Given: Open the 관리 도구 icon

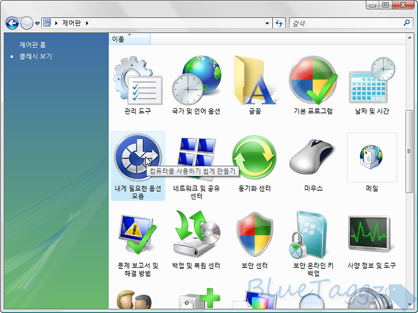Looking at the screenshot, I should (138, 81).
